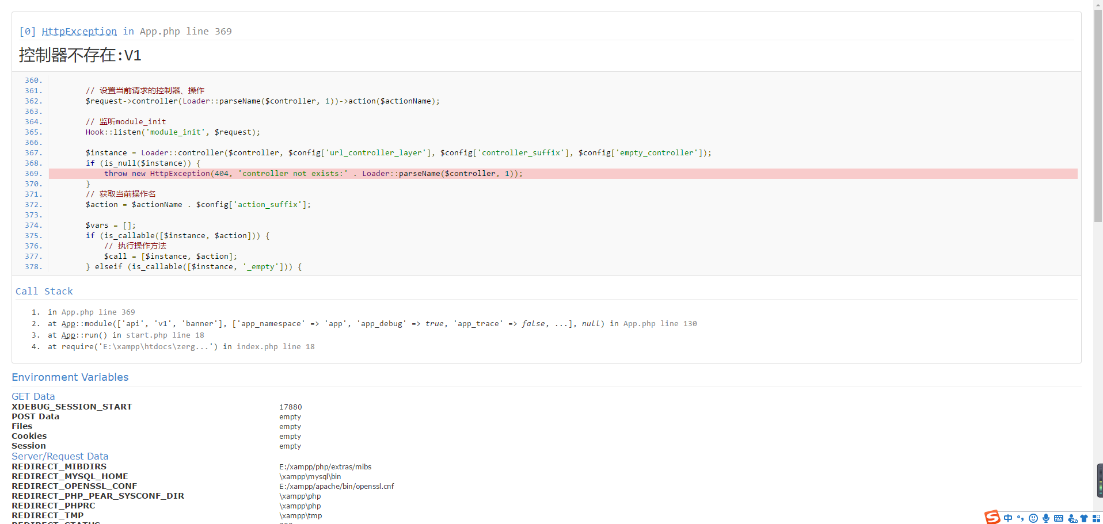Click the Server/Request Data section heading
This screenshot has width=1103, height=524.
pos(60,456)
